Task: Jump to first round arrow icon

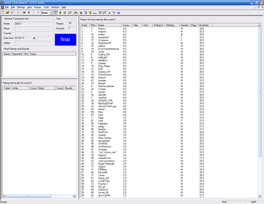Action: tap(24, 12)
